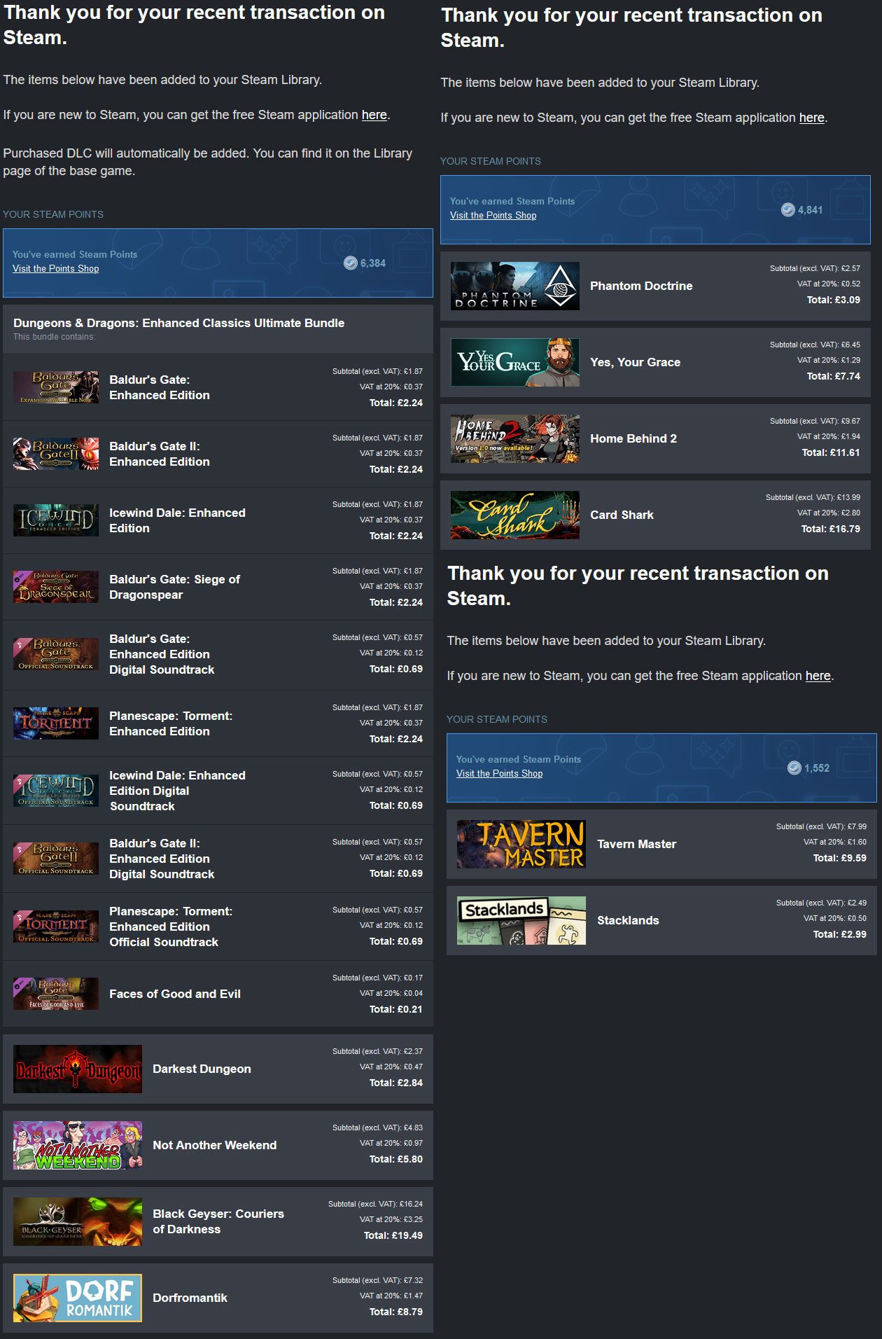Viewport: 882px width, 1339px height.
Task: Click 'Total: £16.79' for Card Shark
Action: 831,529
